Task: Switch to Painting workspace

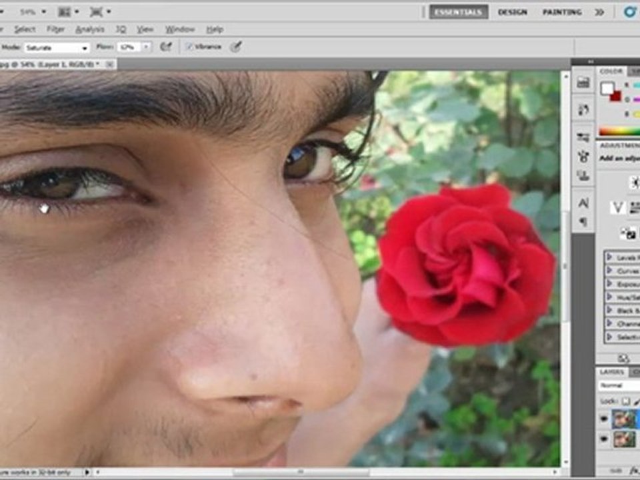Action: [562, 12]
